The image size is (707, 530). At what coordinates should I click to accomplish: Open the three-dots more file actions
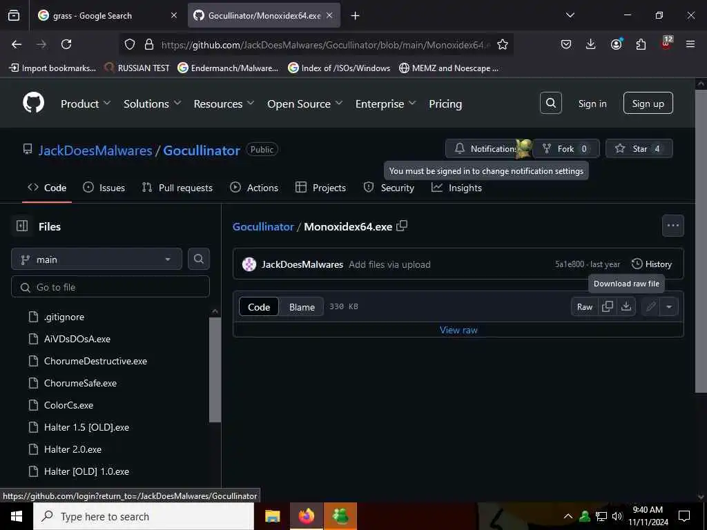click(672, 226)
